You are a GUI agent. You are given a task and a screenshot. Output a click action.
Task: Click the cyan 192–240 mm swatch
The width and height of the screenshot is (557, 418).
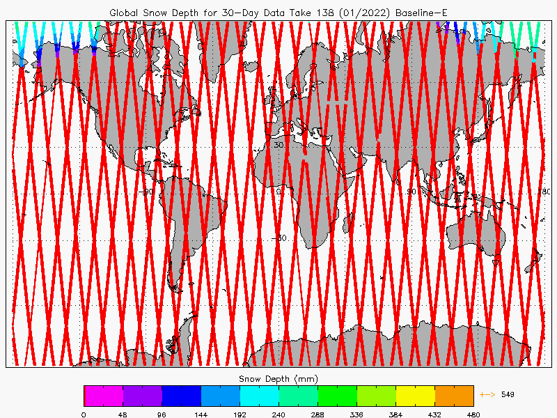pos(259,396)
